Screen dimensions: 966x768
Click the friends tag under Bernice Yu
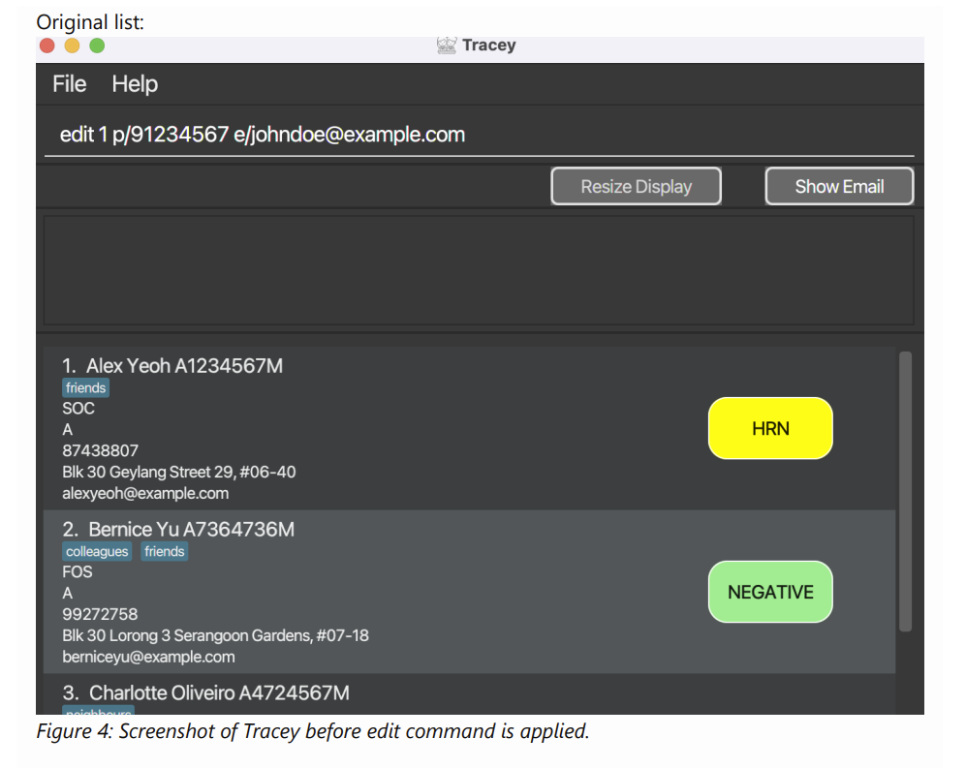pyautogui.click(x=164, y=552)
